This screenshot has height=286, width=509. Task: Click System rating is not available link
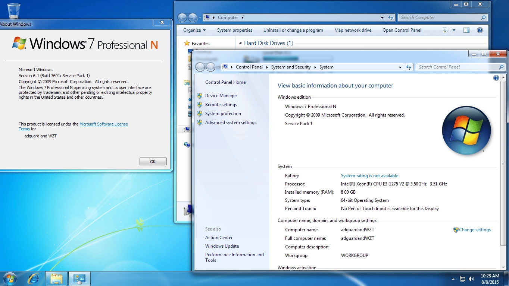[369, 176]
